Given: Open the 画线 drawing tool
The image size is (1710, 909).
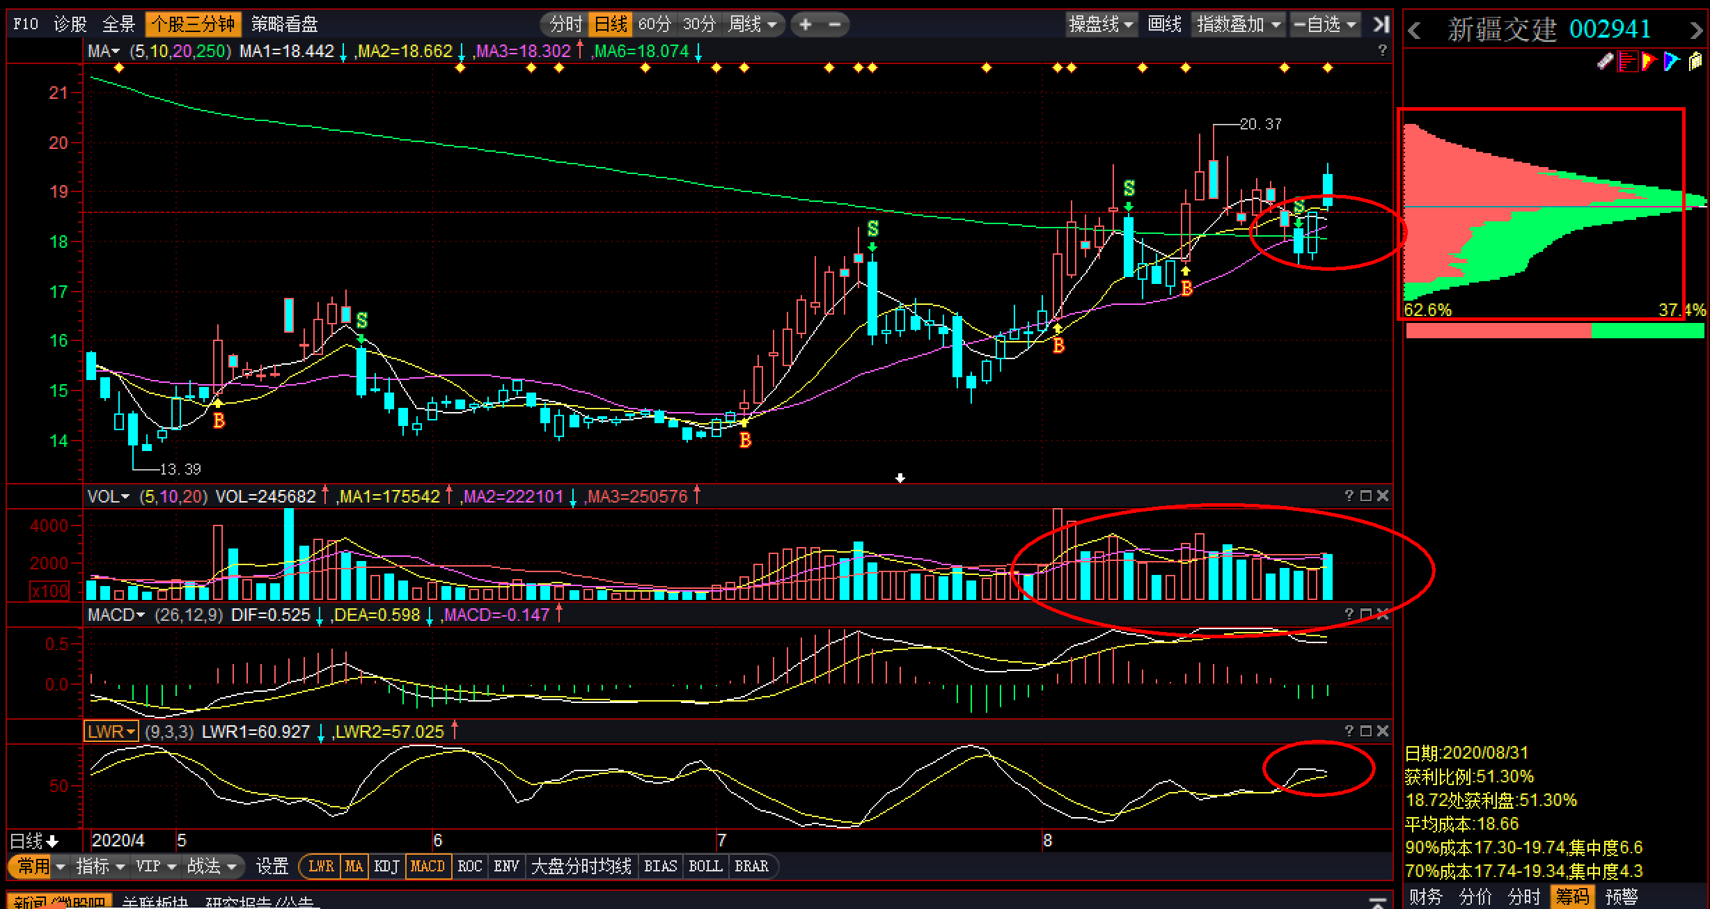Looking at the screenshot, I should (1164, 24).
